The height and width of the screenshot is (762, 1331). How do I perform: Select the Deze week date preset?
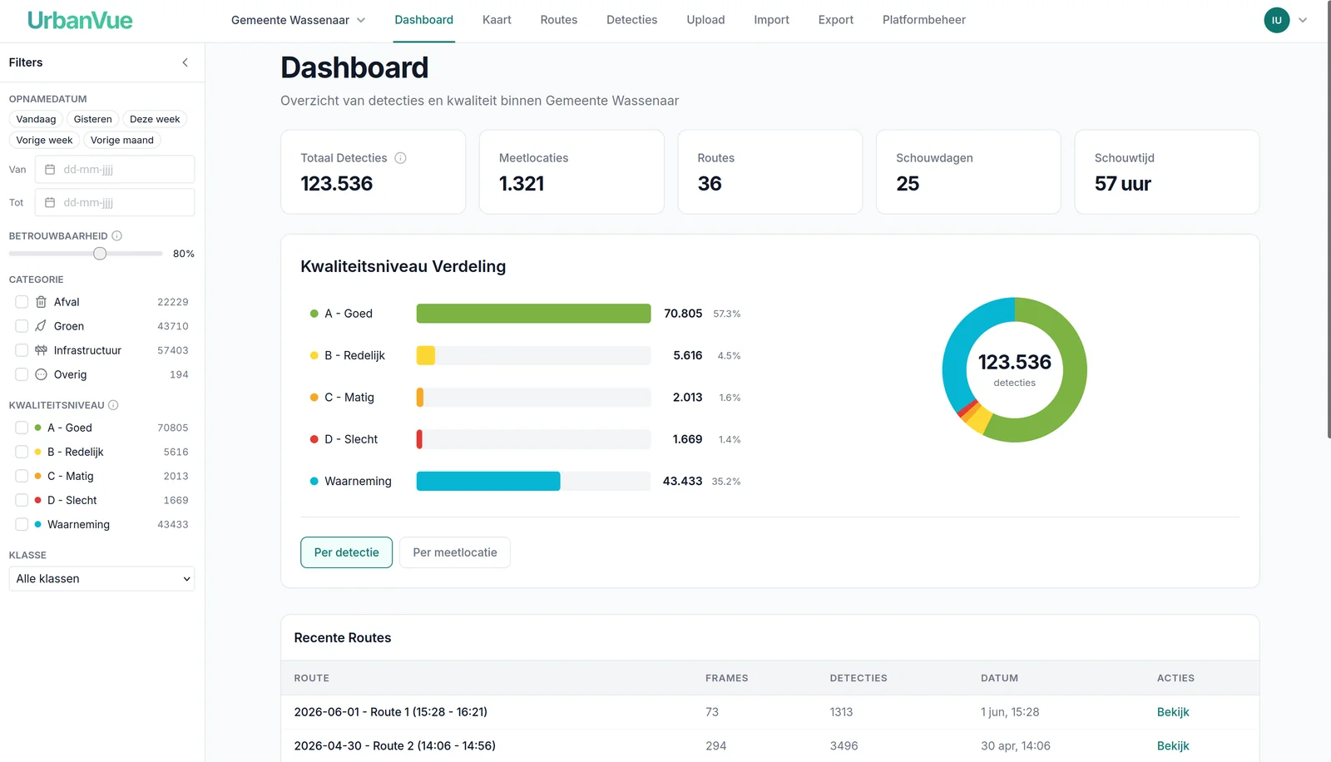click(x=155, y=119)
